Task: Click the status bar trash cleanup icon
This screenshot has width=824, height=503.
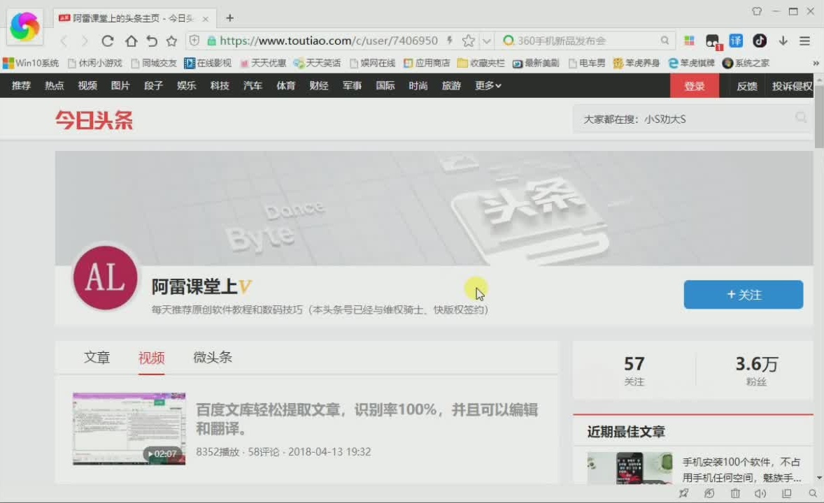Action: pos(735,493)
